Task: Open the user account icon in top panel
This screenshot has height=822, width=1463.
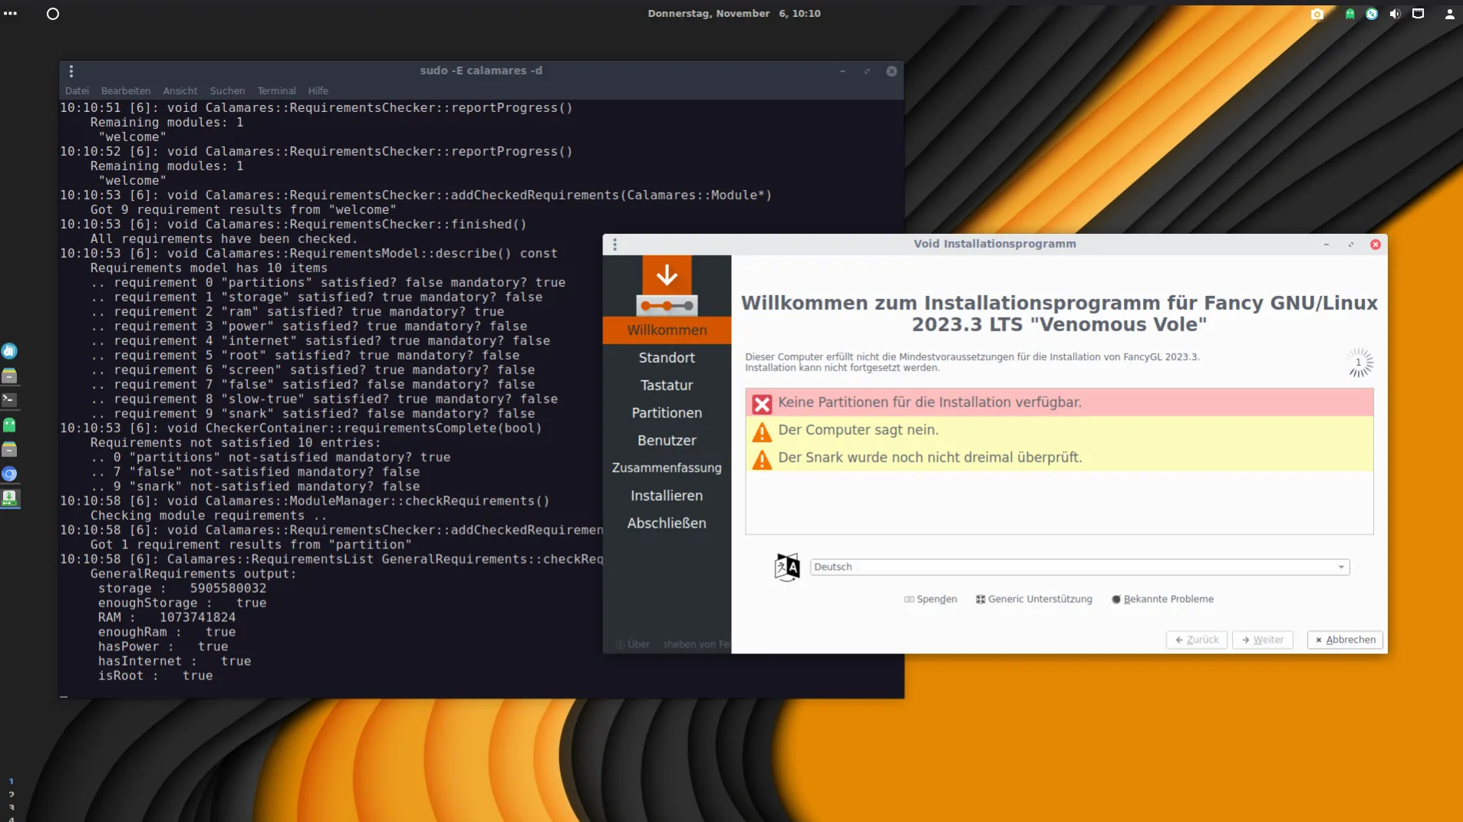Action: point(1449,14)
